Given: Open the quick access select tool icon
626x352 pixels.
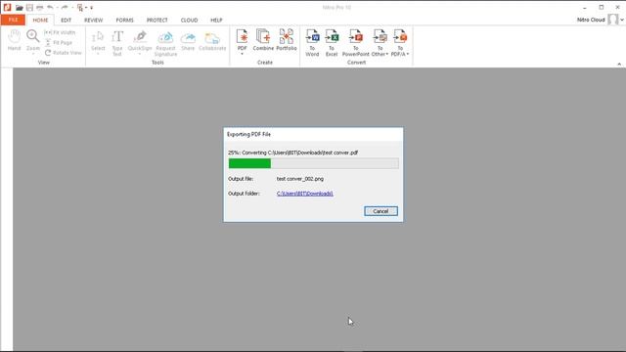Looking at the screenshot, I should (x=80, y=8).
